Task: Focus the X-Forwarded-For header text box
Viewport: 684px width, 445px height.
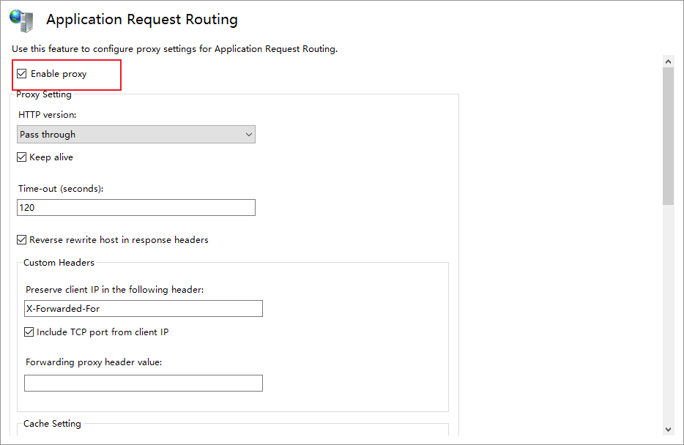Action: pyautogui.click(x=144, y=309)
